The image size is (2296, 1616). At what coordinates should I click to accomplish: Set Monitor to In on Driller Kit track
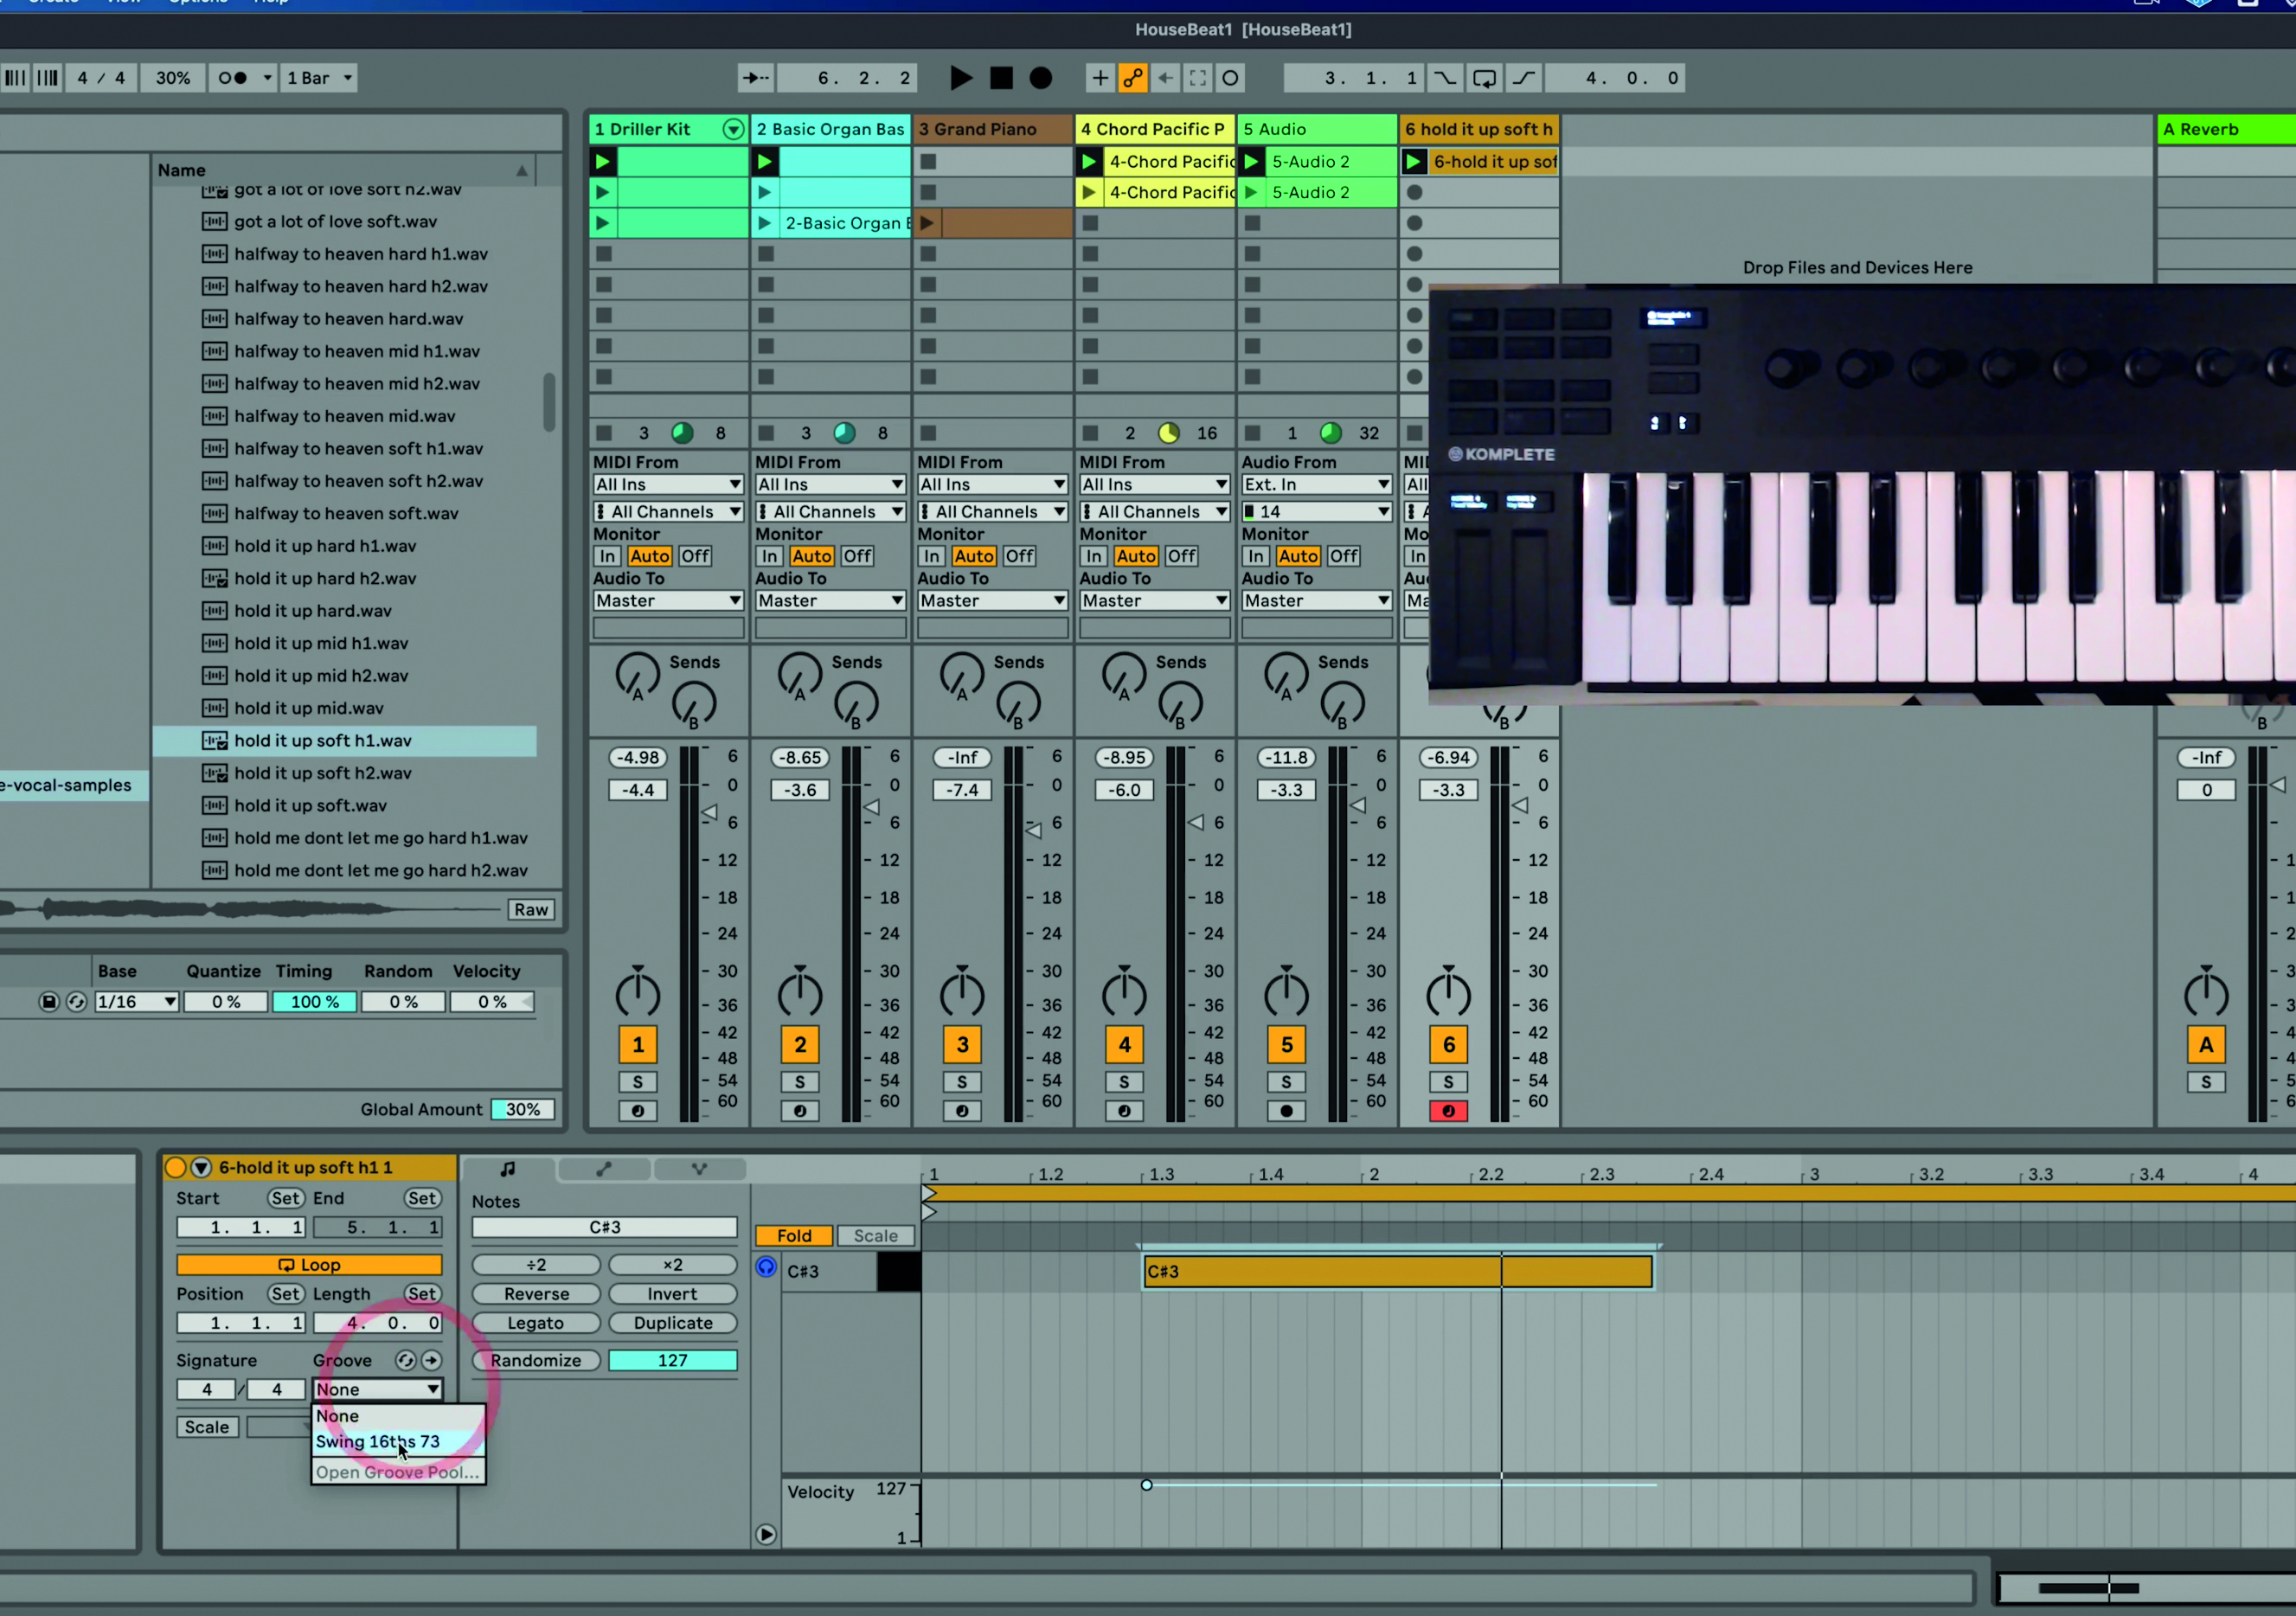(x=607, y=556)
